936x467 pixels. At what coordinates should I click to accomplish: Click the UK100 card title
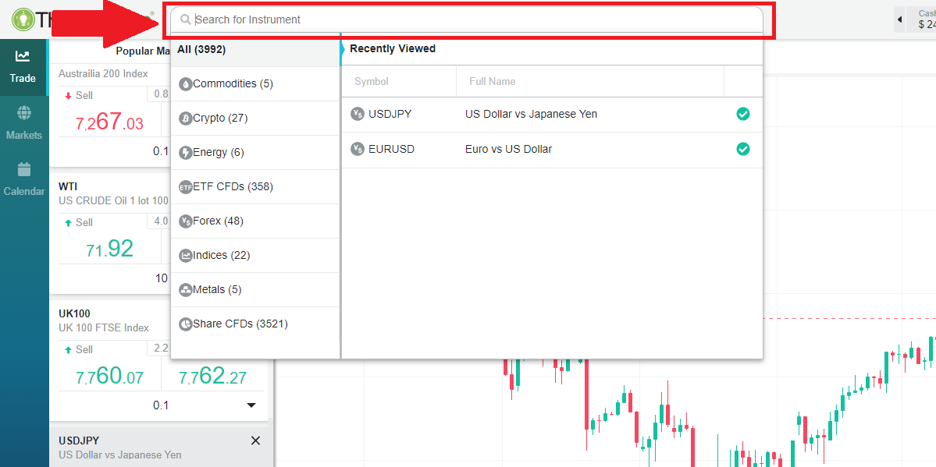coord(75,313)
